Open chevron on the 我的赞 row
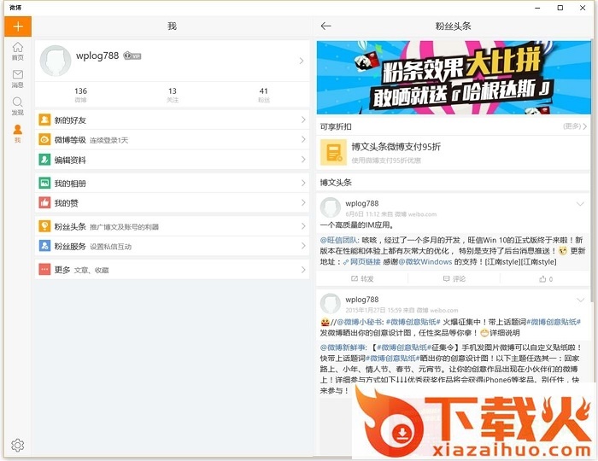This screenshot has height=461, width=598. click(303, 203)
